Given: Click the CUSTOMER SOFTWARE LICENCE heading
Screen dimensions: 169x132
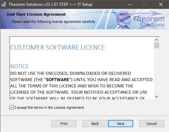Looking at the screenshot, I should coord(57,48).
